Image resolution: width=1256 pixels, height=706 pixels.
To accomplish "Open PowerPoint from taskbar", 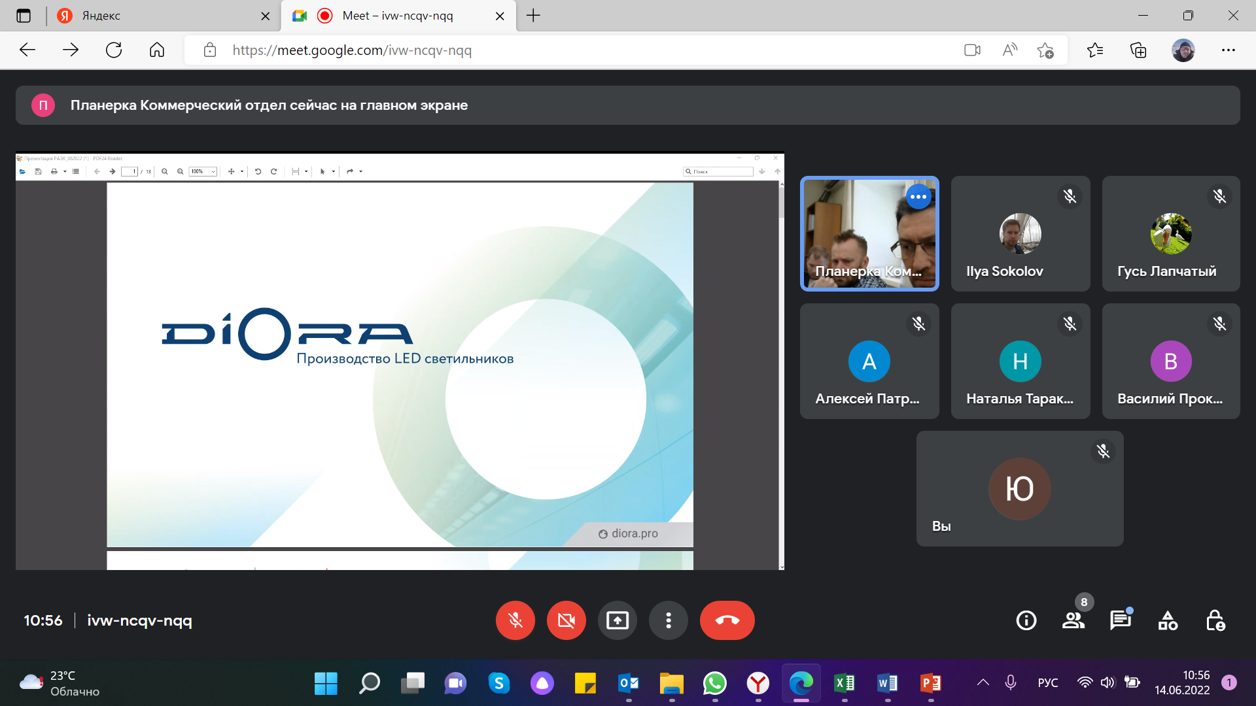I will pos(931,684).
